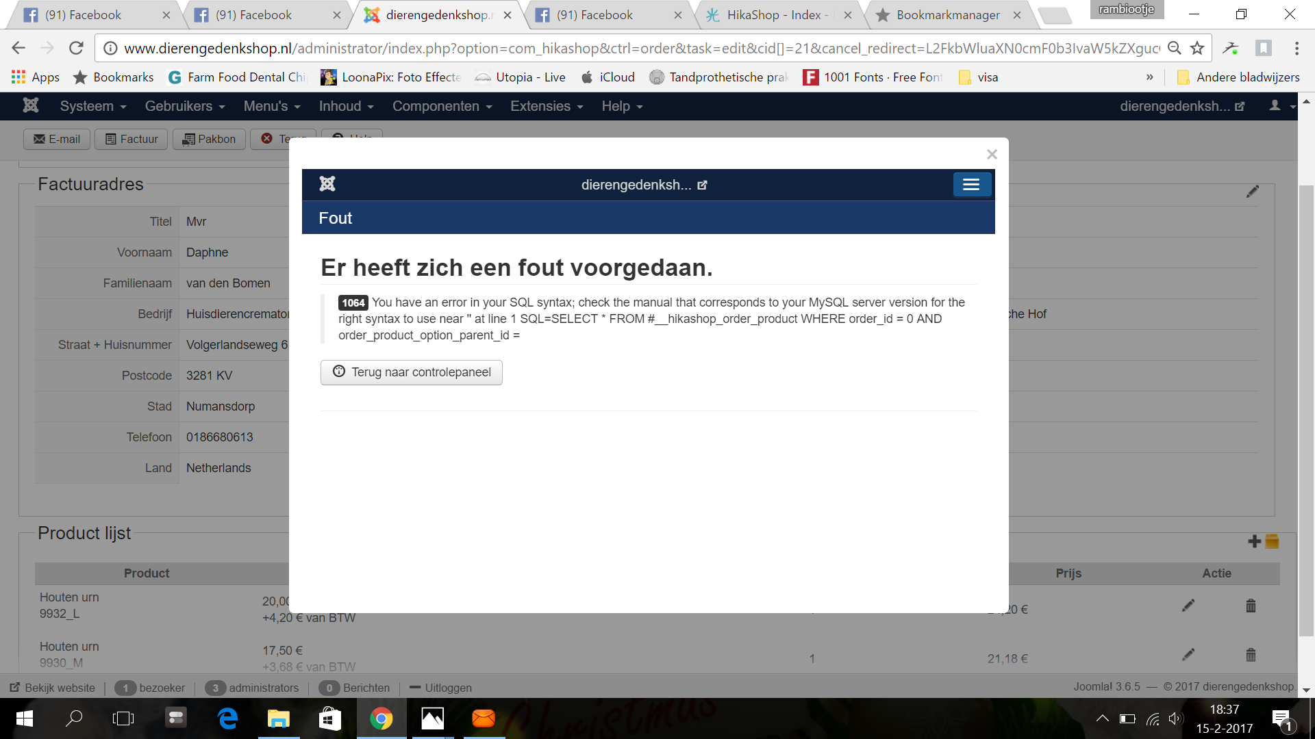
Task: Open Microsoft Edge from the taskbar
Action: click(227, 718)
